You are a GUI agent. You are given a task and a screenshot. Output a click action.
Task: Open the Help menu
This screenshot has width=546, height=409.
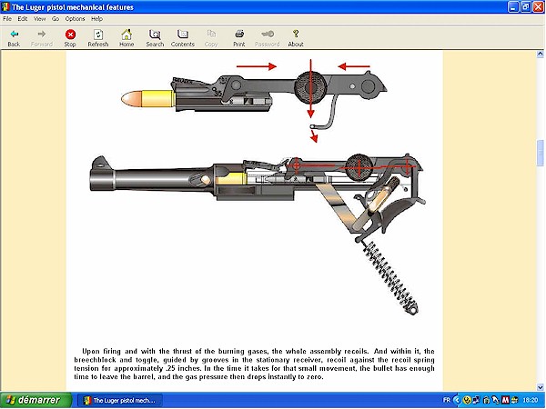pyautogui.click(x=96, y=19)
